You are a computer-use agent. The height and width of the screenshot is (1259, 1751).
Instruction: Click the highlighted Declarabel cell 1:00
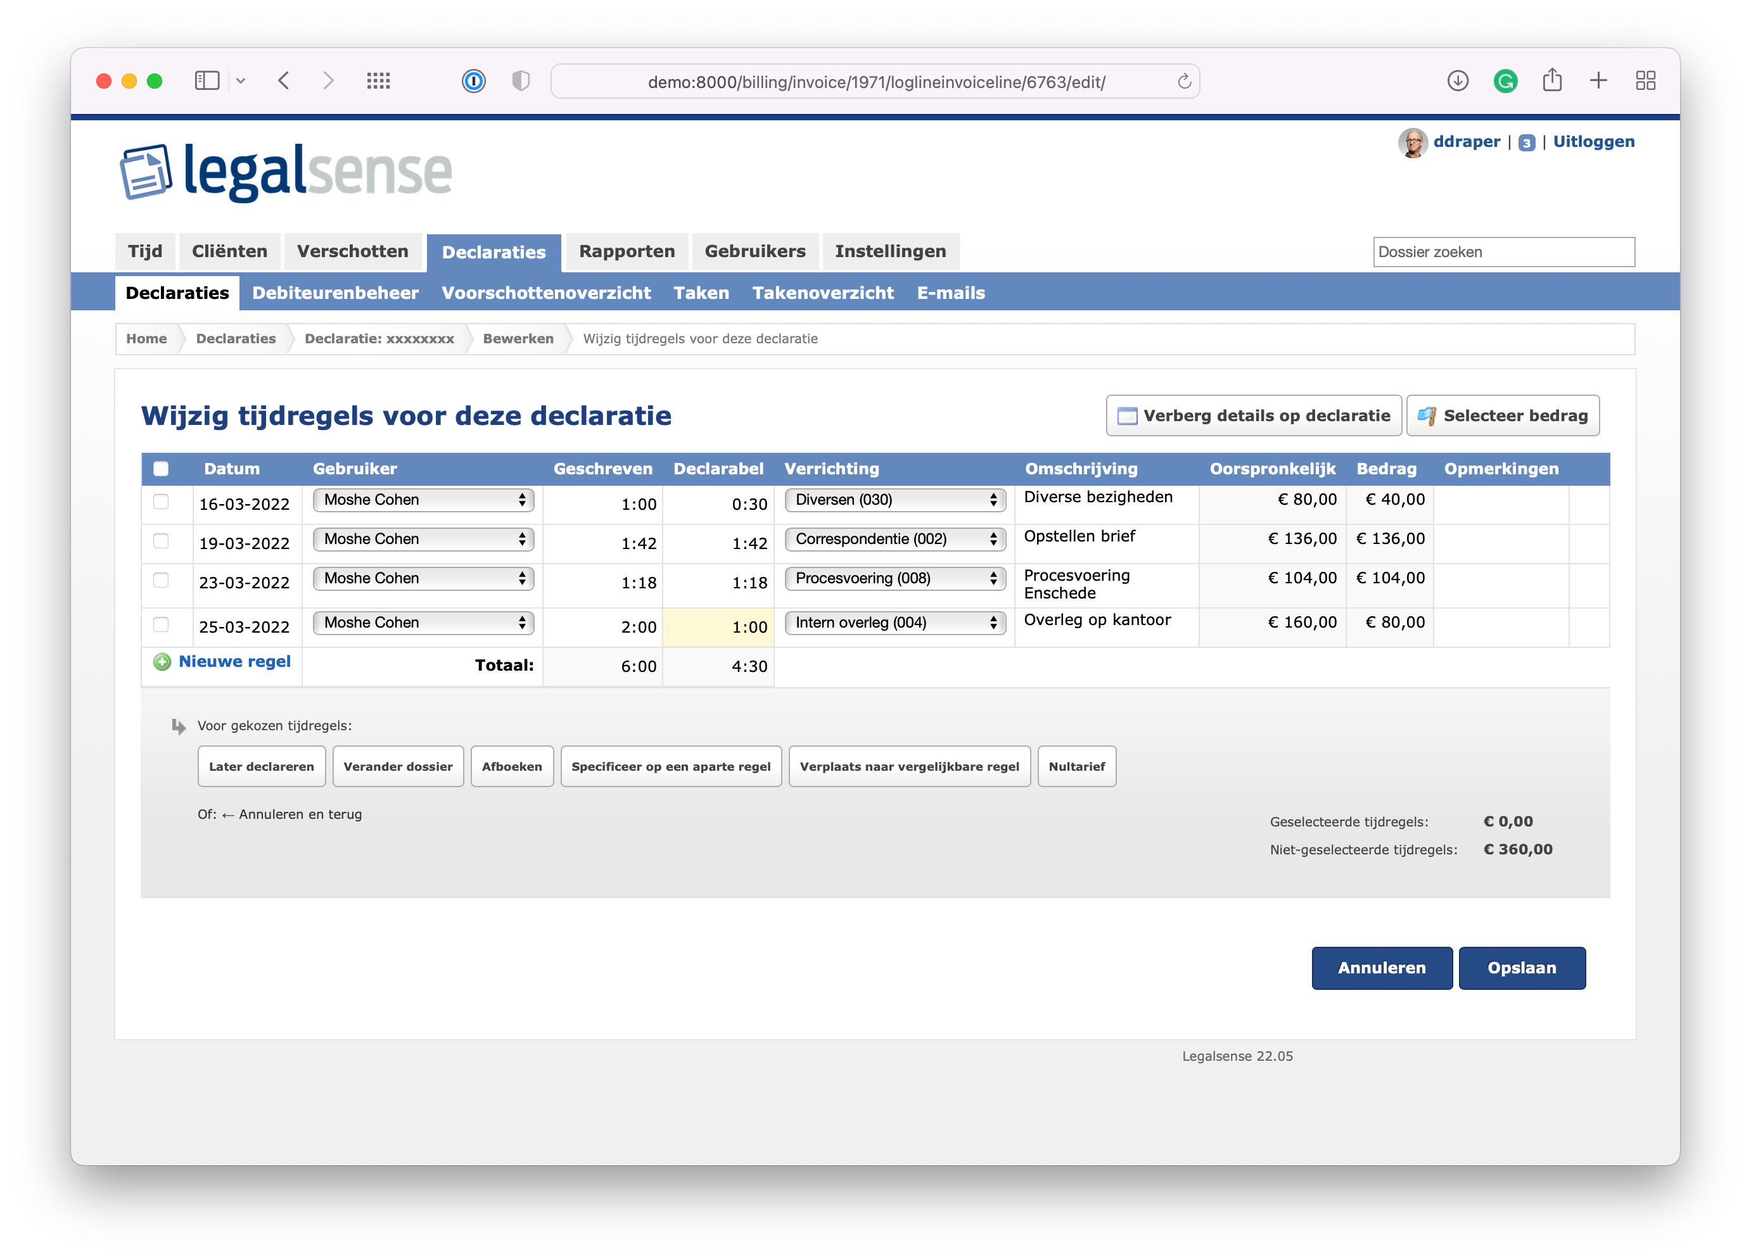pos(719,628)
